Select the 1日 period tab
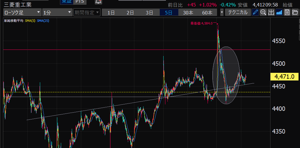Image resolution: width=300 pixels, height=148 pixels. pos(111,12)
